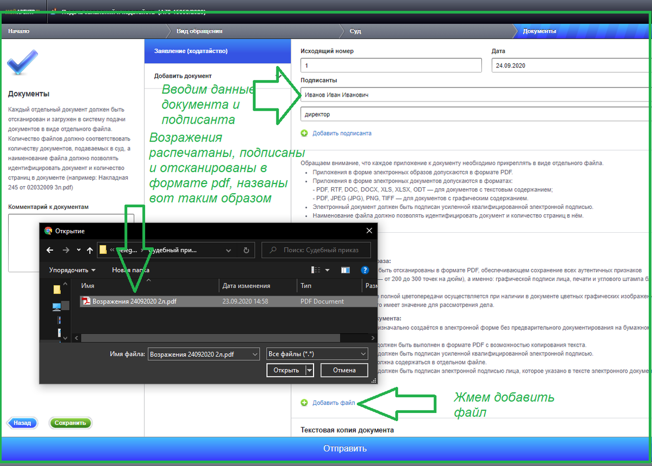The height and width of the screenshot is (466, 652).
Task: Open recent locations chevron in file dialog
Action: (79, 250)
